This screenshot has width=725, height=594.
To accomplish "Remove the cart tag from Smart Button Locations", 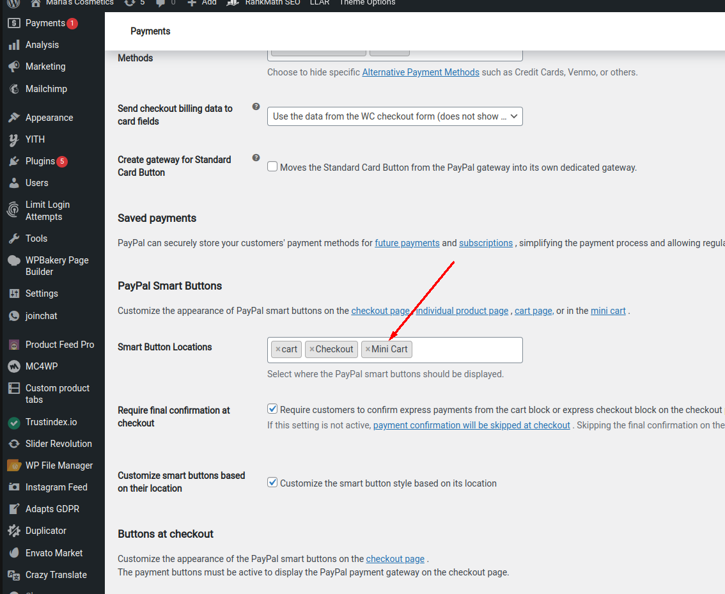I will click(x=278, y=350).
